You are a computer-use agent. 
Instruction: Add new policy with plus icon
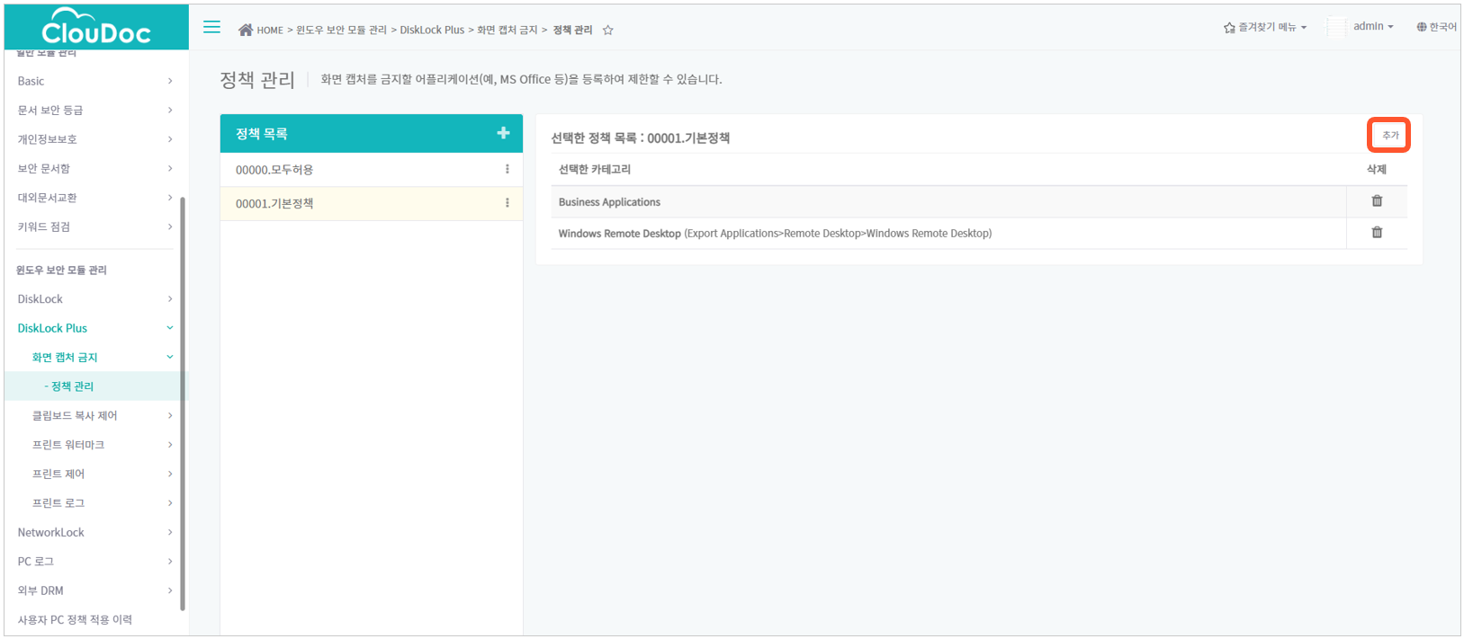coord(503,133)
